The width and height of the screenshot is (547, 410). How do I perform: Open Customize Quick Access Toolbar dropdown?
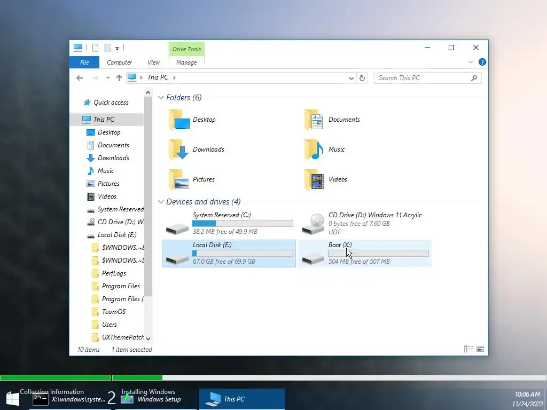click(x=117, y=48)
